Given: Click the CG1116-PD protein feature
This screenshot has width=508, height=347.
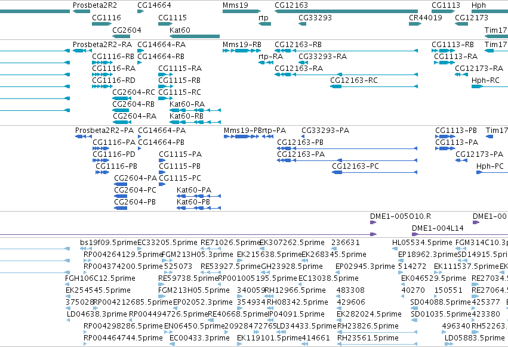Looking at the screenshot, I should point(101,160).
